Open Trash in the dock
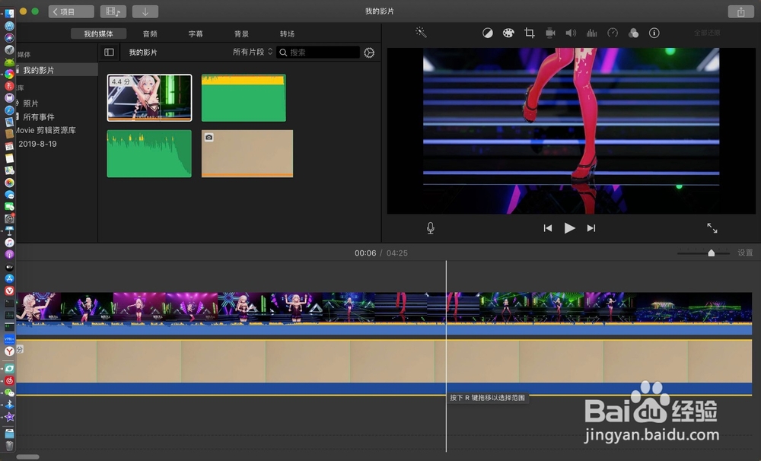This screenshot has width=761, height=461. (x=9, y=446)
